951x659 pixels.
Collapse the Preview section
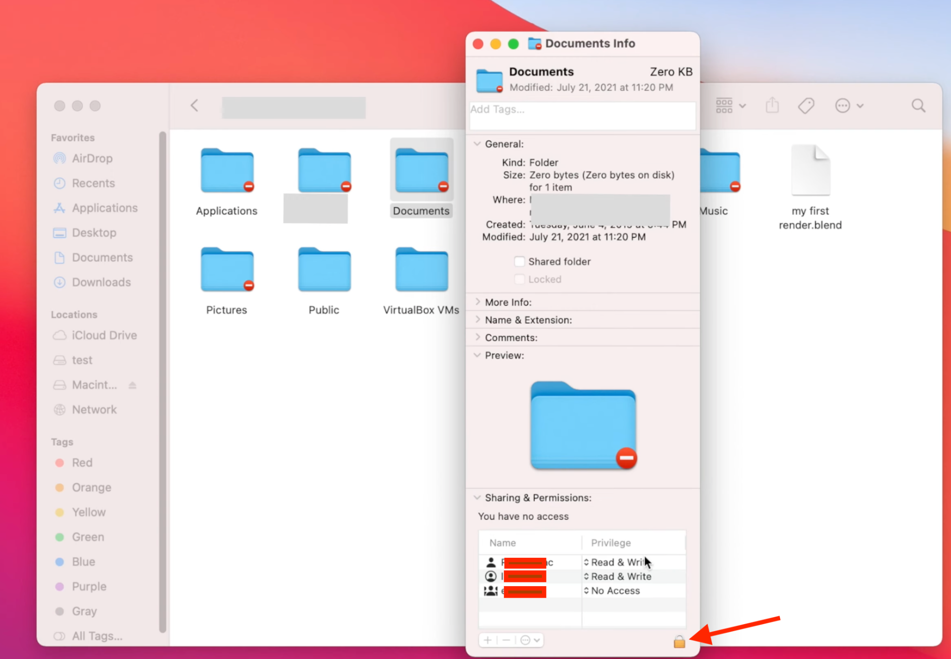pyautogui.click(x=477, y=355)
